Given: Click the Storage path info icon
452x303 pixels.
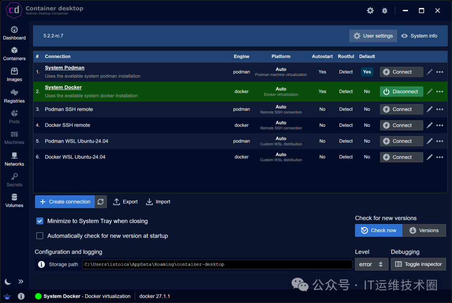Looking at the screenshot, I should point(41,264).
